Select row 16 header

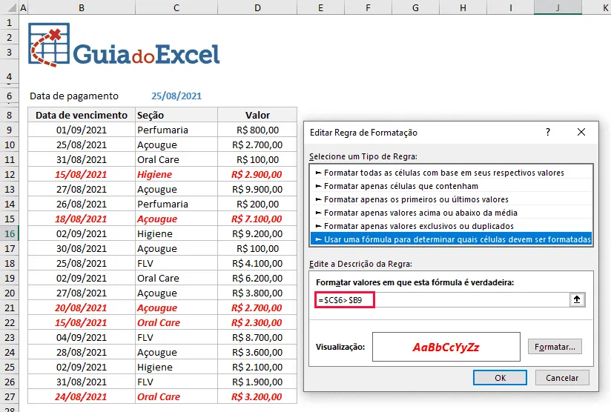[10, 233]
